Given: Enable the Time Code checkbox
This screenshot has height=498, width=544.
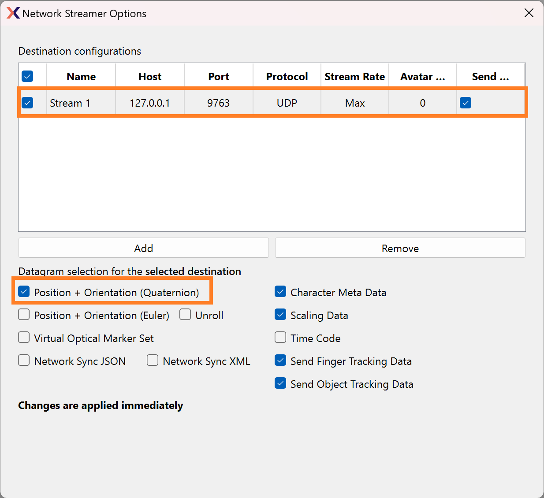Looking at the screenshot, I should [x=280, y=338].
